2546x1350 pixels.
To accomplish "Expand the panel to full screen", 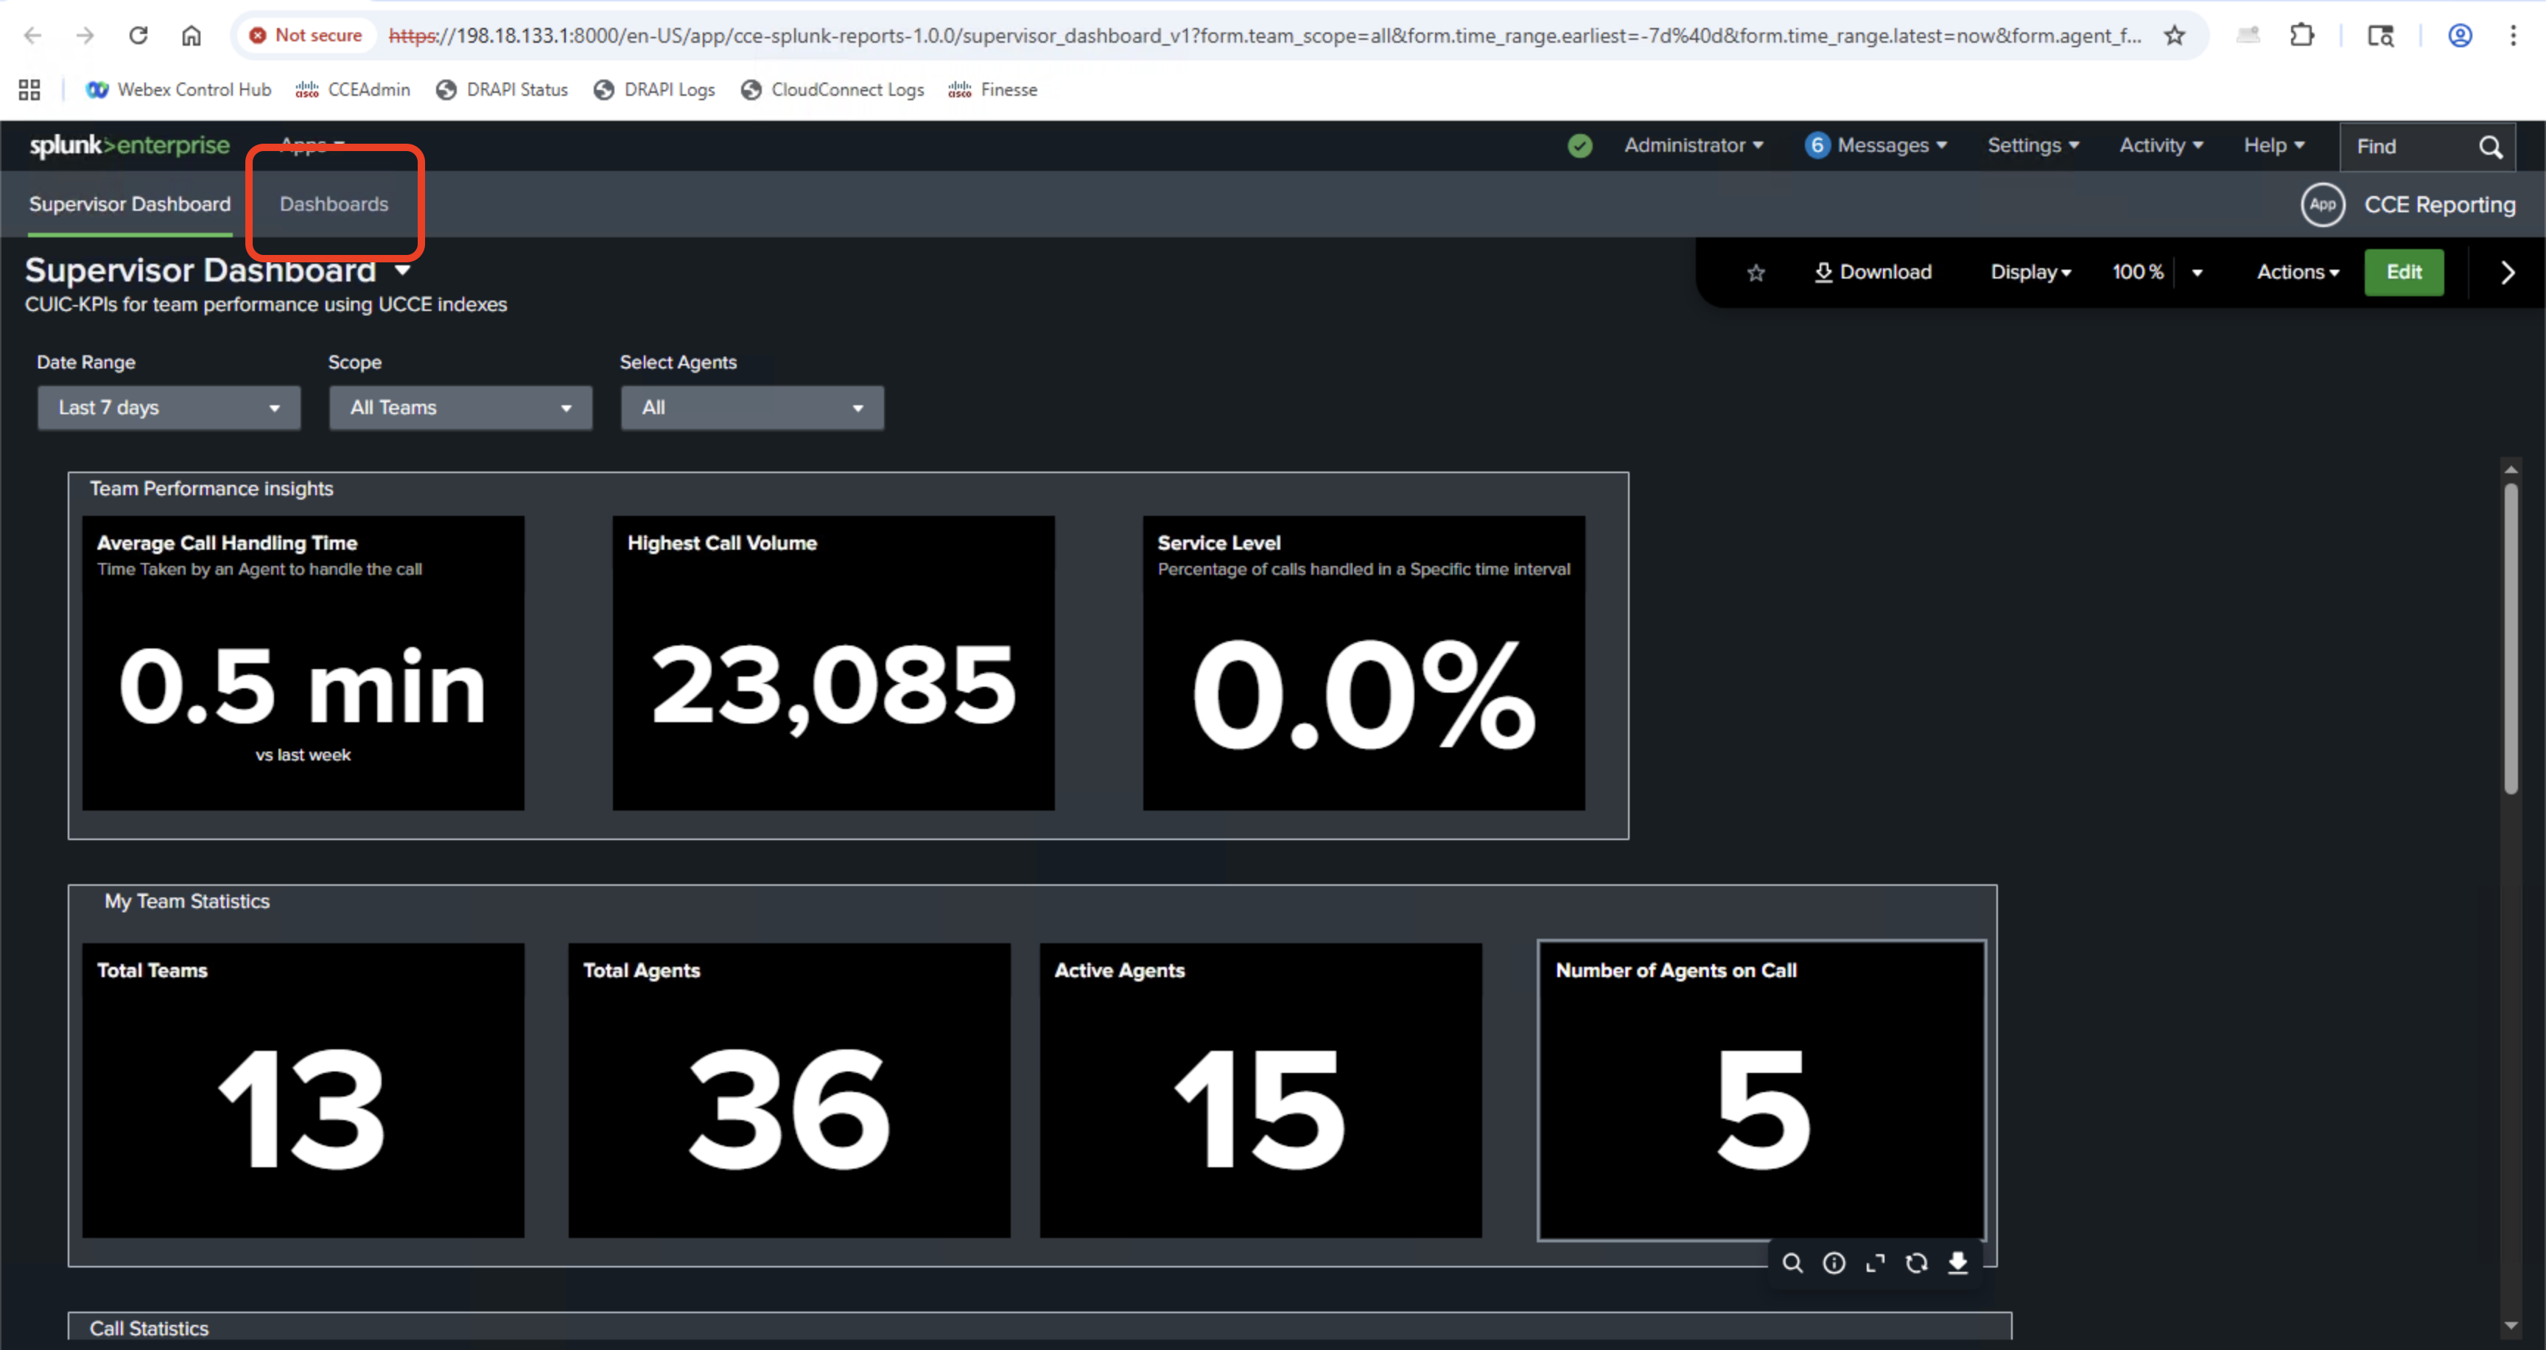I will click(x=1875, y=1263).
